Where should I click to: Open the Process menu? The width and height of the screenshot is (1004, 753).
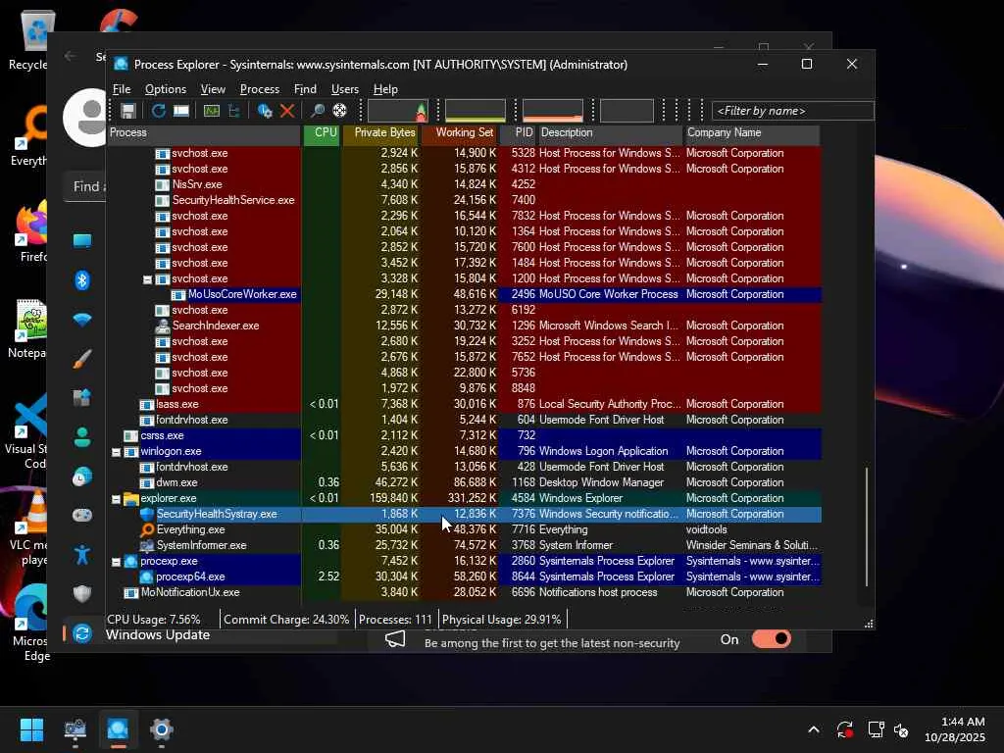[x=259, y=89]
